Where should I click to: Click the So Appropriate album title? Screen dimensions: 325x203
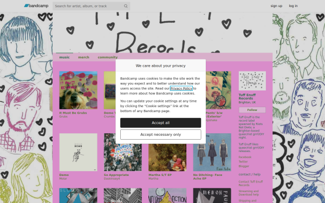pos(116,175)
